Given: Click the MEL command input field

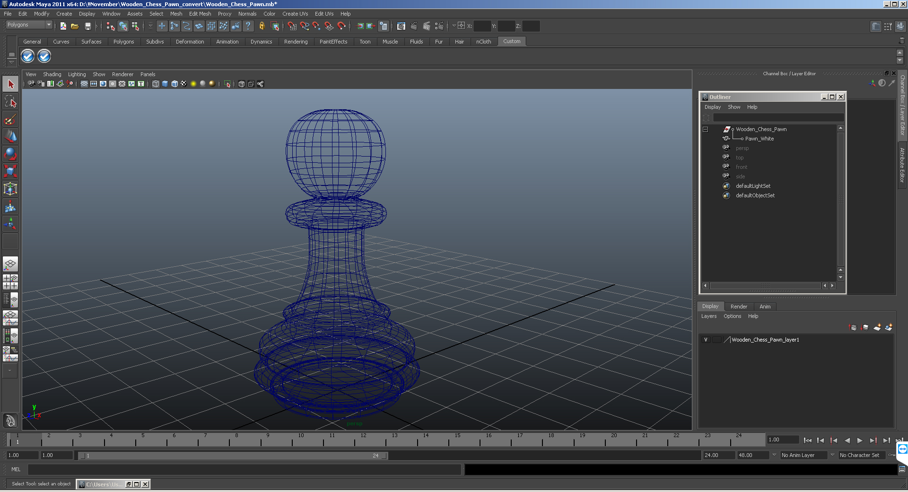Looking at the screenshot, I should point(244,469).
